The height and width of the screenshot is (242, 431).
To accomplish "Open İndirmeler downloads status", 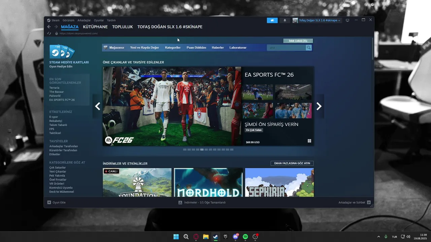I will (x=202, y=202).
